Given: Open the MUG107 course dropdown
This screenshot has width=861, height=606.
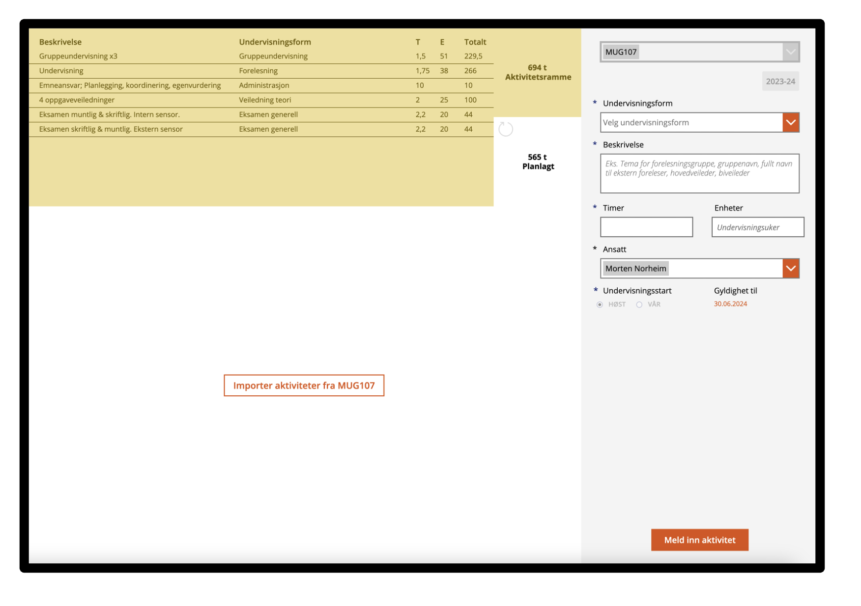Looking at the screenshot, I should tap(790, 52).
